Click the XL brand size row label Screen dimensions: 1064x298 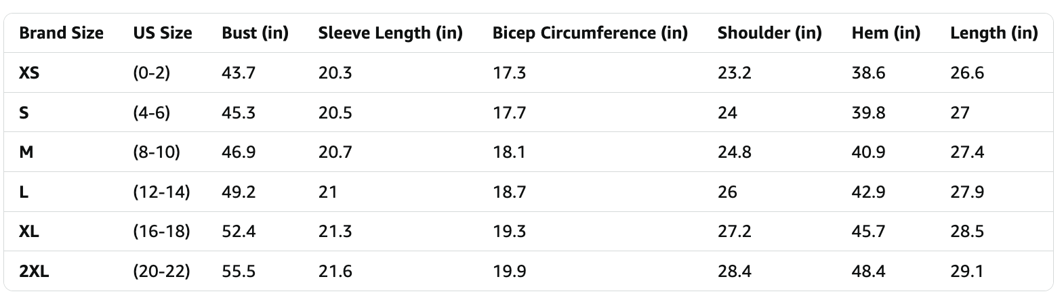[29, 232]
